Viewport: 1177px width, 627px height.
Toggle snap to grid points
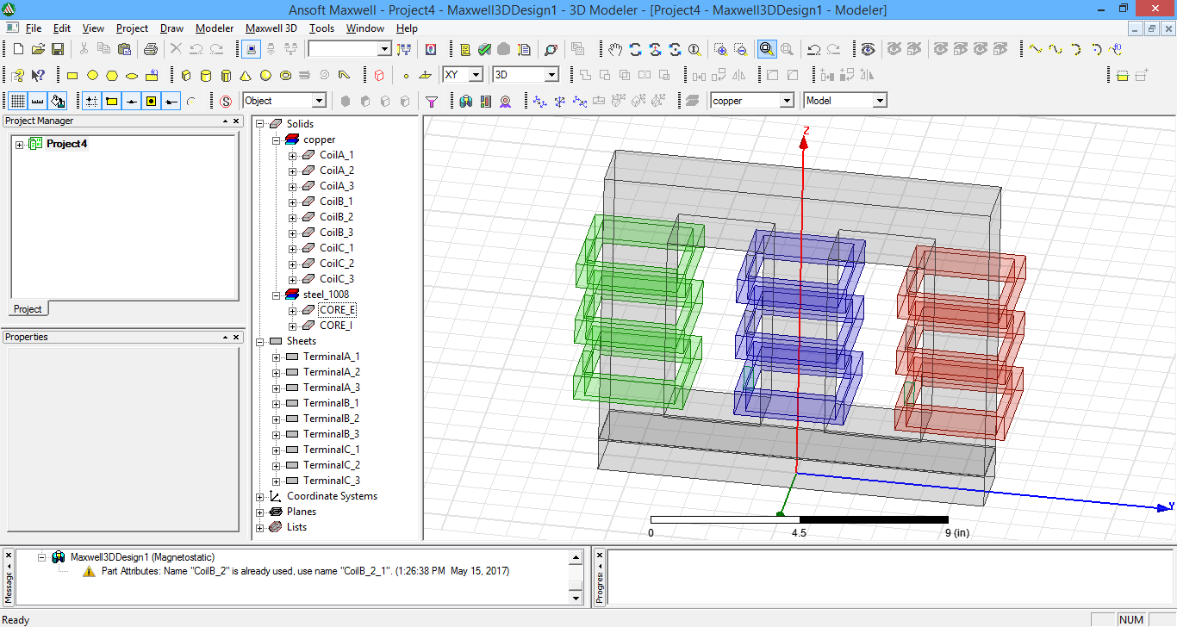[93, 101]
